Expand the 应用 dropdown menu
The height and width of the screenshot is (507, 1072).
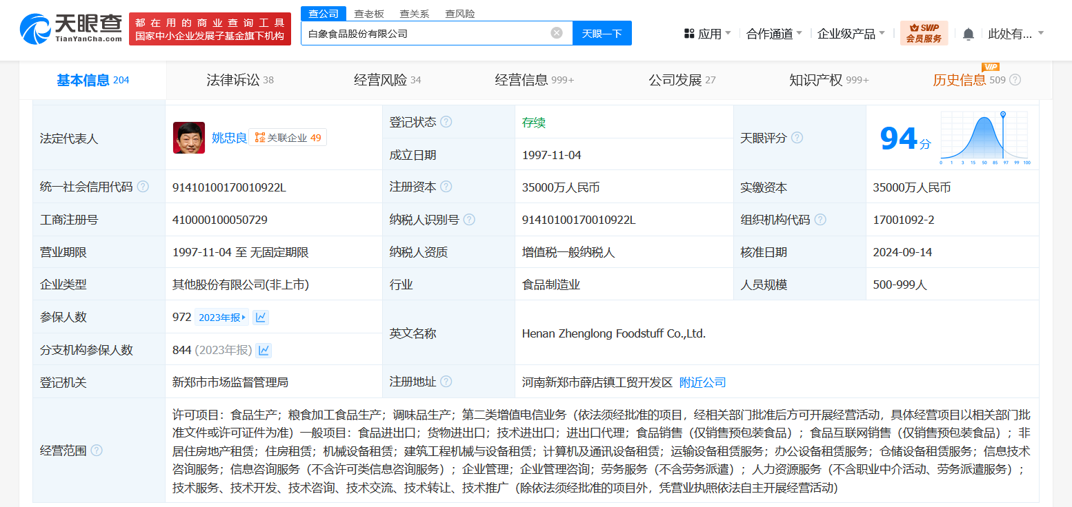point(708,34)
